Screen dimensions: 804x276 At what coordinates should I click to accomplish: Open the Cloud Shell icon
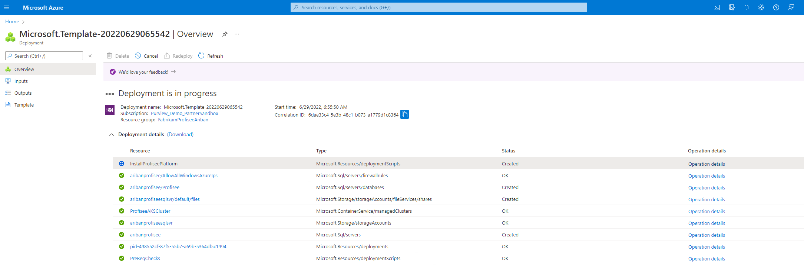coord(717,7)
